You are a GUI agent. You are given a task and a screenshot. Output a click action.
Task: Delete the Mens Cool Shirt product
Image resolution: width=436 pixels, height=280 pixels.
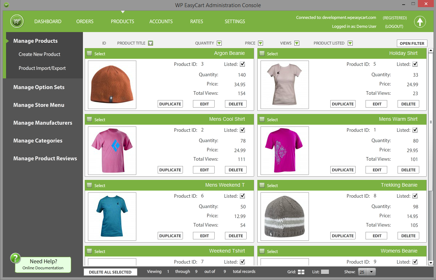(x=236, y=170)
